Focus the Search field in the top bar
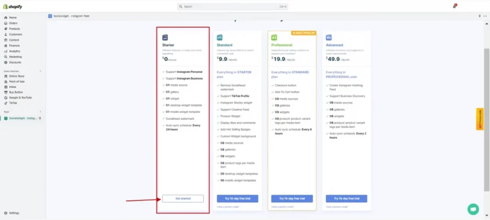Viewport: 490px width, 220px height. tap(233, 6)
